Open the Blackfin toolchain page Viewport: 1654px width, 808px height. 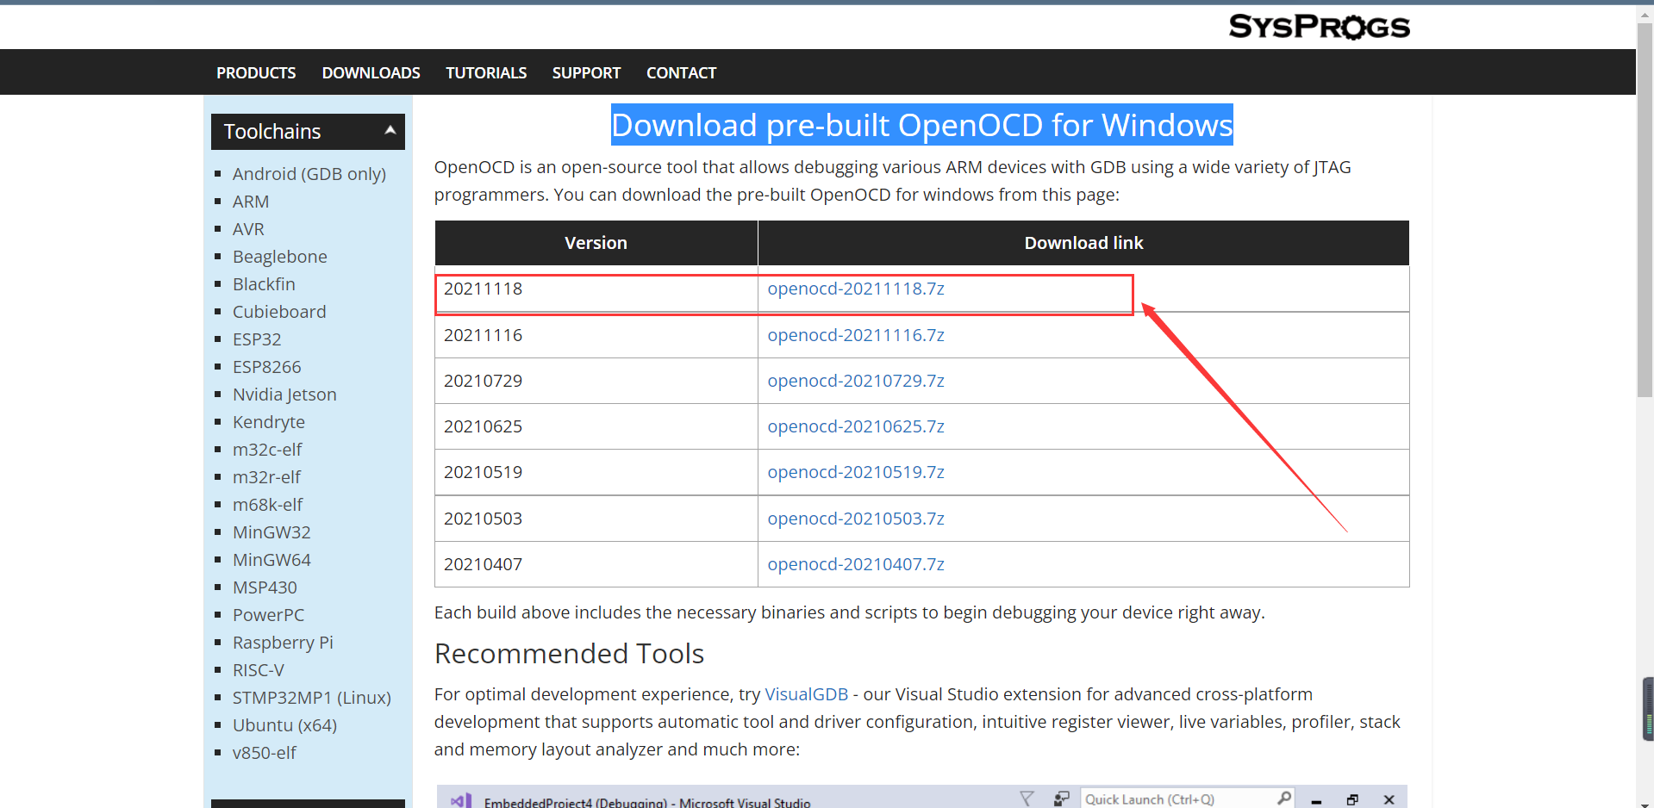[x=264, y=284]
